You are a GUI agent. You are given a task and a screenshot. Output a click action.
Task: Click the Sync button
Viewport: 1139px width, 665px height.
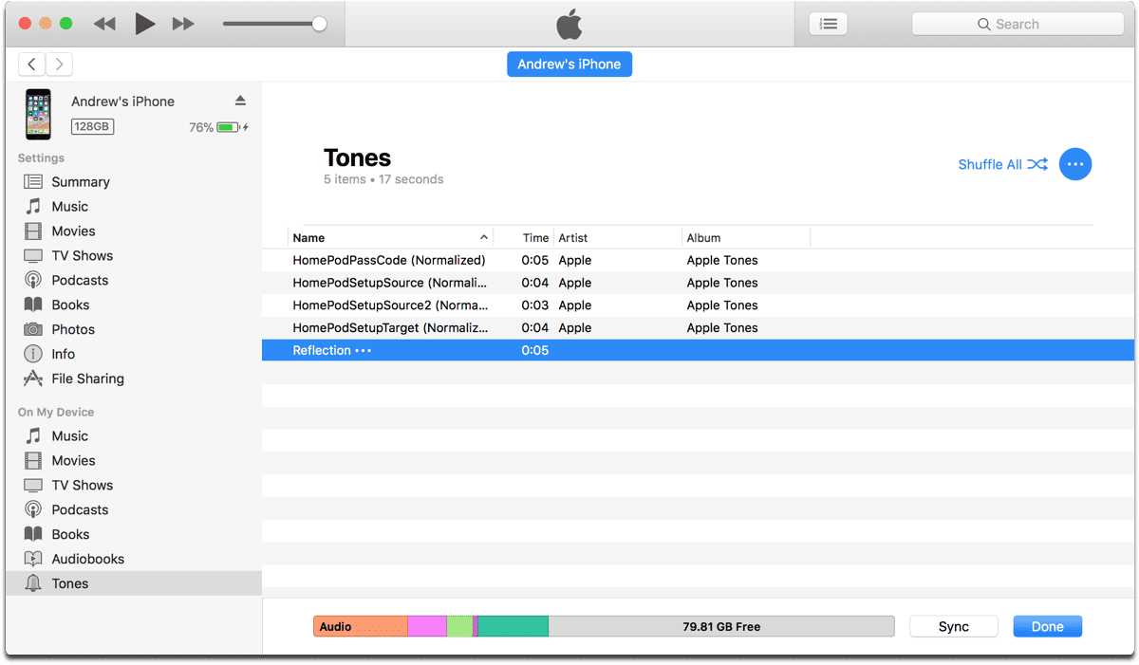(953, 626)
